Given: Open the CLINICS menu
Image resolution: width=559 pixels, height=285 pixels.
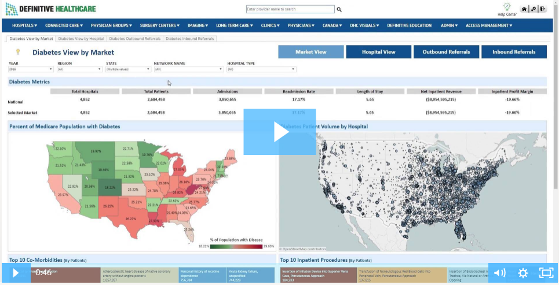Looking at the screenshot, I should click(270, 25).
